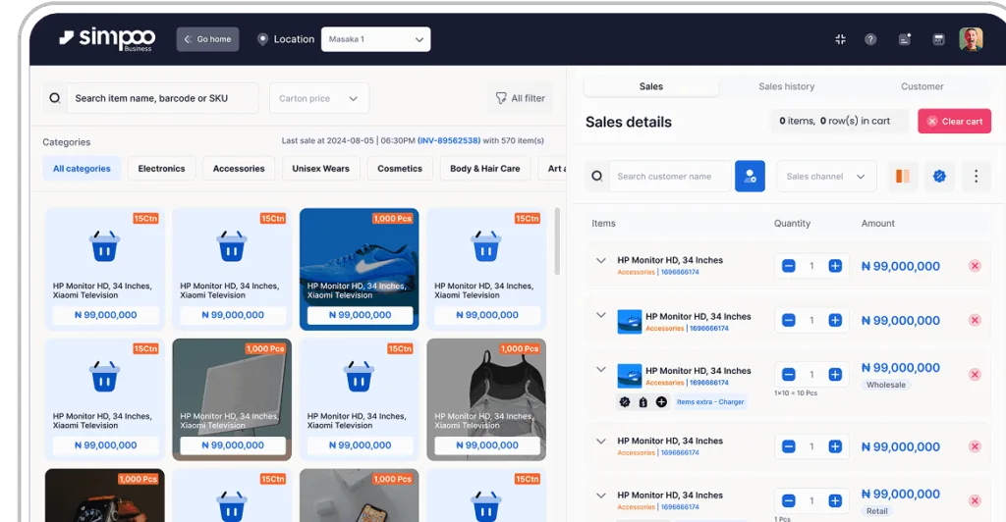Open the user profile avatar

coord(971,39)
